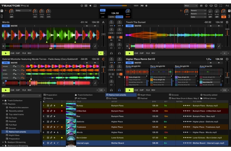Image resolution: width=231 pixels, height=151 pixels.
Task: Toggle SYNC on Deck C
Action: coord(6,63)
